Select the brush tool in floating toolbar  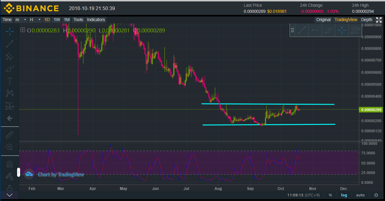pos(329,30)
